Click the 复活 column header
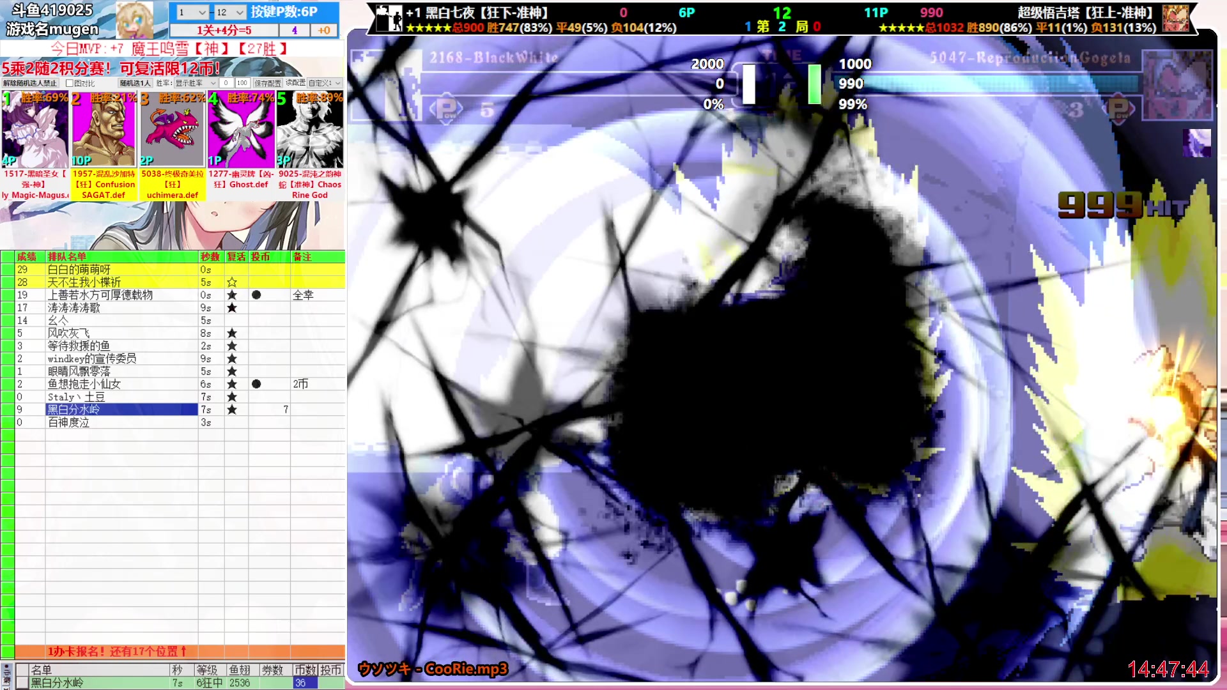Image resolution: width=1227 pixels, height=690 pixels. 236,257
